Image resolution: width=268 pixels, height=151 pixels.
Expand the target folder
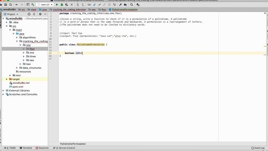tap(7, 79)
